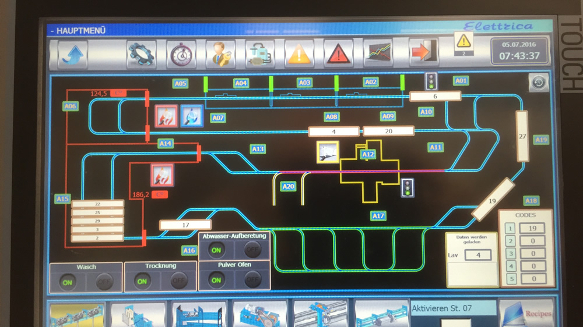The image size is (583, 327).
Task: Select station label A03
Action: [304, 83]
